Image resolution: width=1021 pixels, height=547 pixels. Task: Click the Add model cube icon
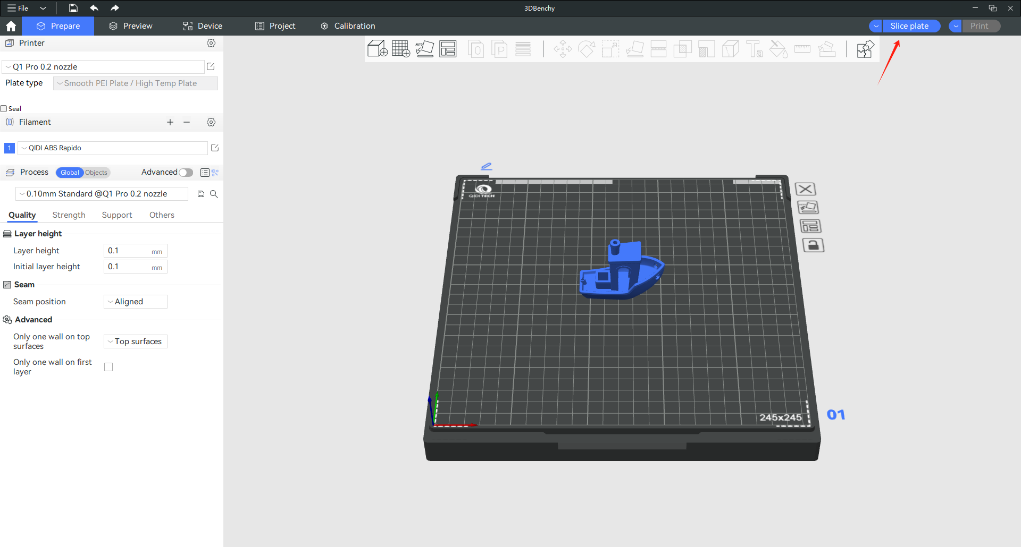[x=377, y=49]
